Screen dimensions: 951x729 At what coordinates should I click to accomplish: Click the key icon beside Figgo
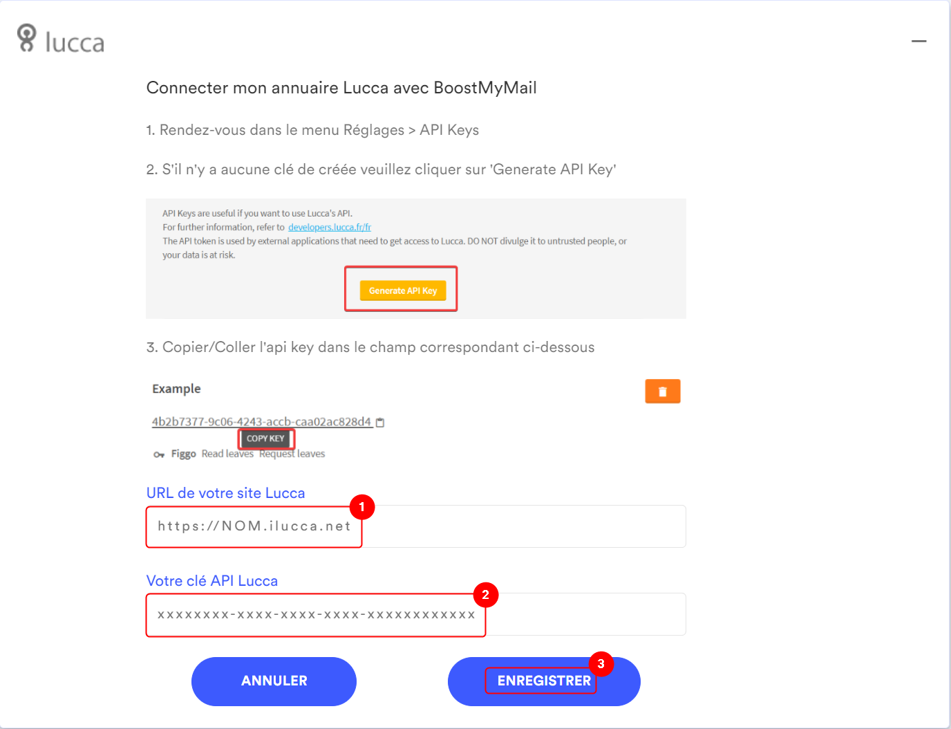[x=159, y=454]
